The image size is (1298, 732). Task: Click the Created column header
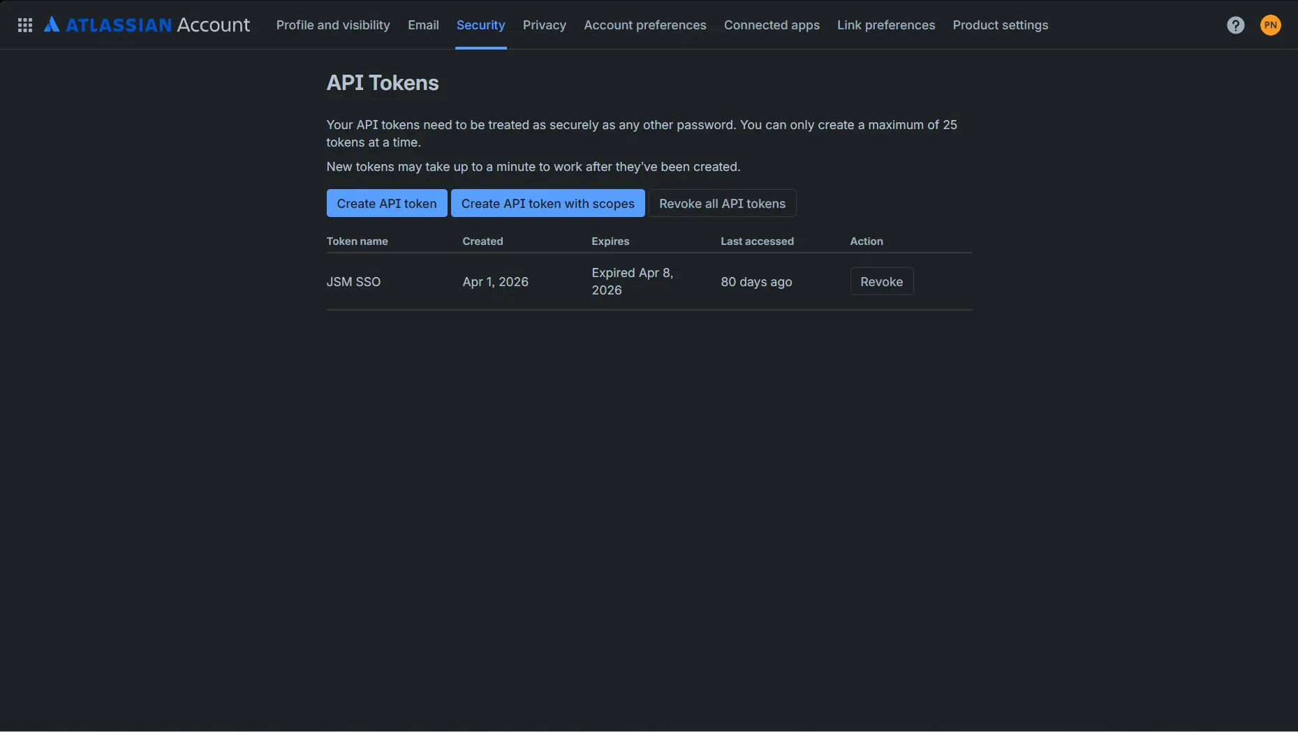482,241
